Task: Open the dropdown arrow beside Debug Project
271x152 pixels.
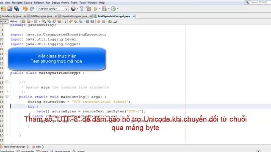Action: 109,8
